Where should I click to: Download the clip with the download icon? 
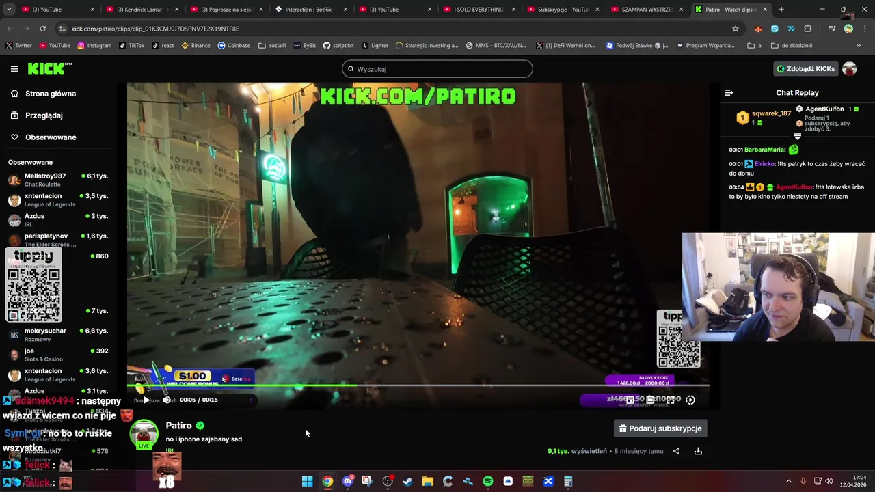[698, 451]
